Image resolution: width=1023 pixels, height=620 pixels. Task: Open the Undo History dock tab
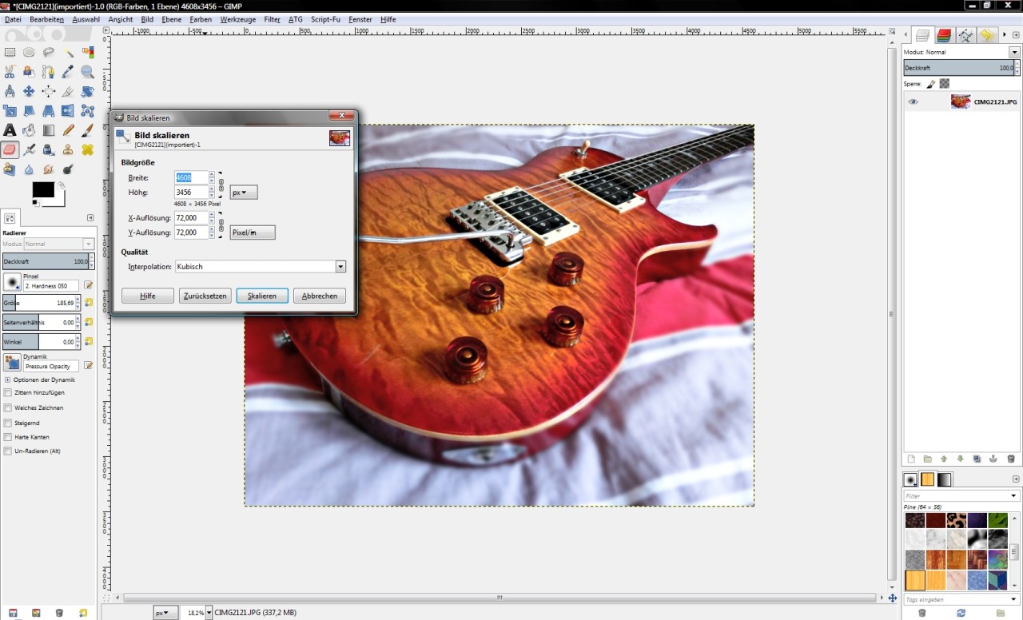pyautogui.click(x=987, y=35)
